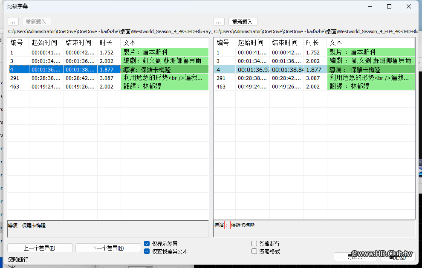The height and width of the screenshot is (268, 422).
Task: Go to next difference (下一个差异)
Action: pyautogui.click(x=108, y=248)
